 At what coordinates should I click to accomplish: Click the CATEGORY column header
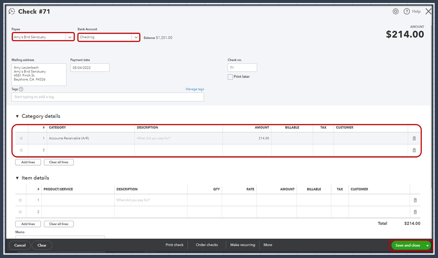point(57,127)
